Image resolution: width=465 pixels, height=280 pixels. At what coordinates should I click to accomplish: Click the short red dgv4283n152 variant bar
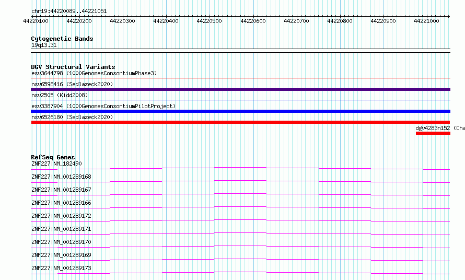433,133
